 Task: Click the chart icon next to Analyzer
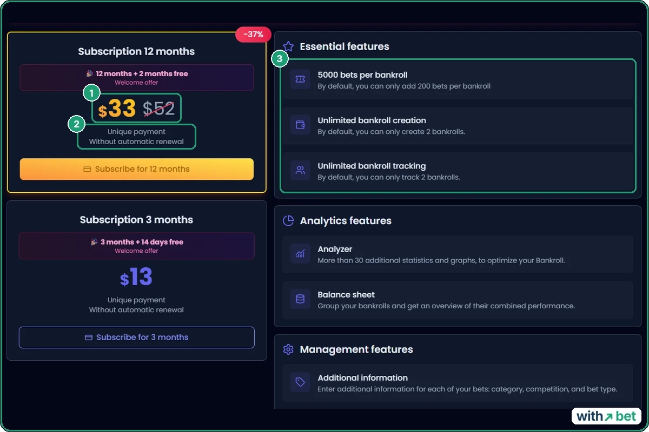(300, 254)
